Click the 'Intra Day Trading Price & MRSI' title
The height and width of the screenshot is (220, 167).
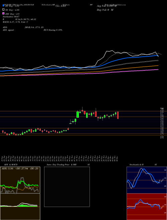click(x=68, y=165)
